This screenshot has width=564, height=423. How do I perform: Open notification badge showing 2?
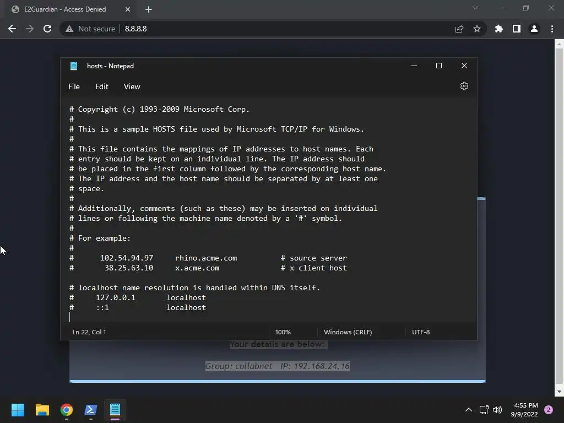pos(549,410)
